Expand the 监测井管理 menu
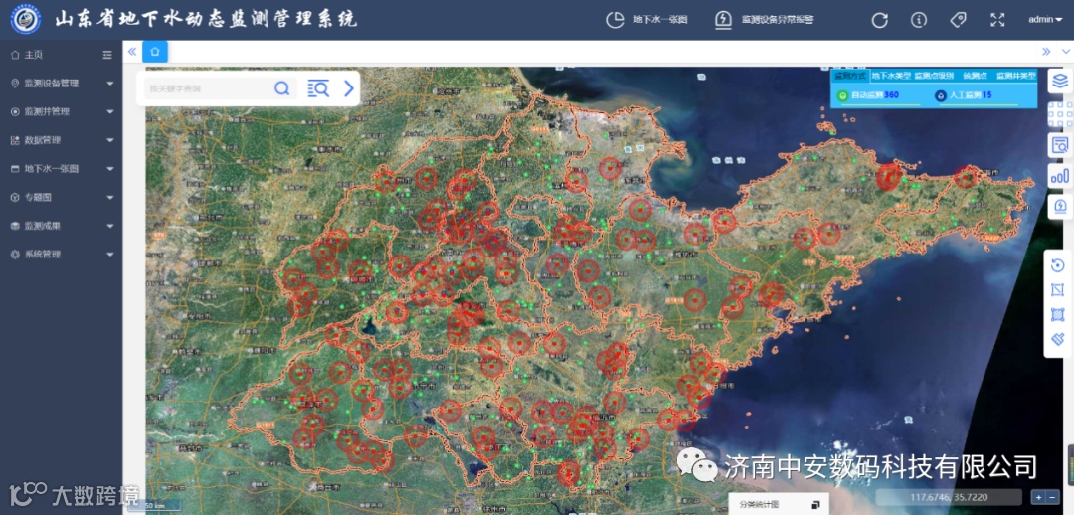Screen dimensions: 1074x515 [x=62, y=111]
